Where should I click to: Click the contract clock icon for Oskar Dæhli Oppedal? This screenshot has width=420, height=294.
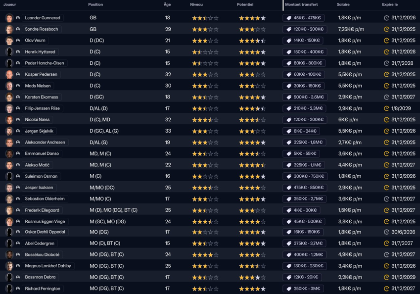click(386, 232)
